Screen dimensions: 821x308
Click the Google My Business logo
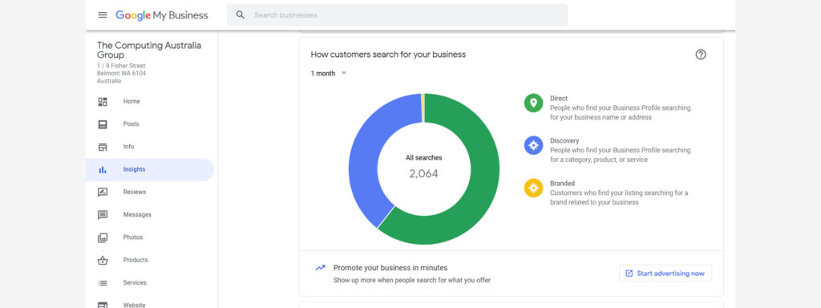coord(162,15)
